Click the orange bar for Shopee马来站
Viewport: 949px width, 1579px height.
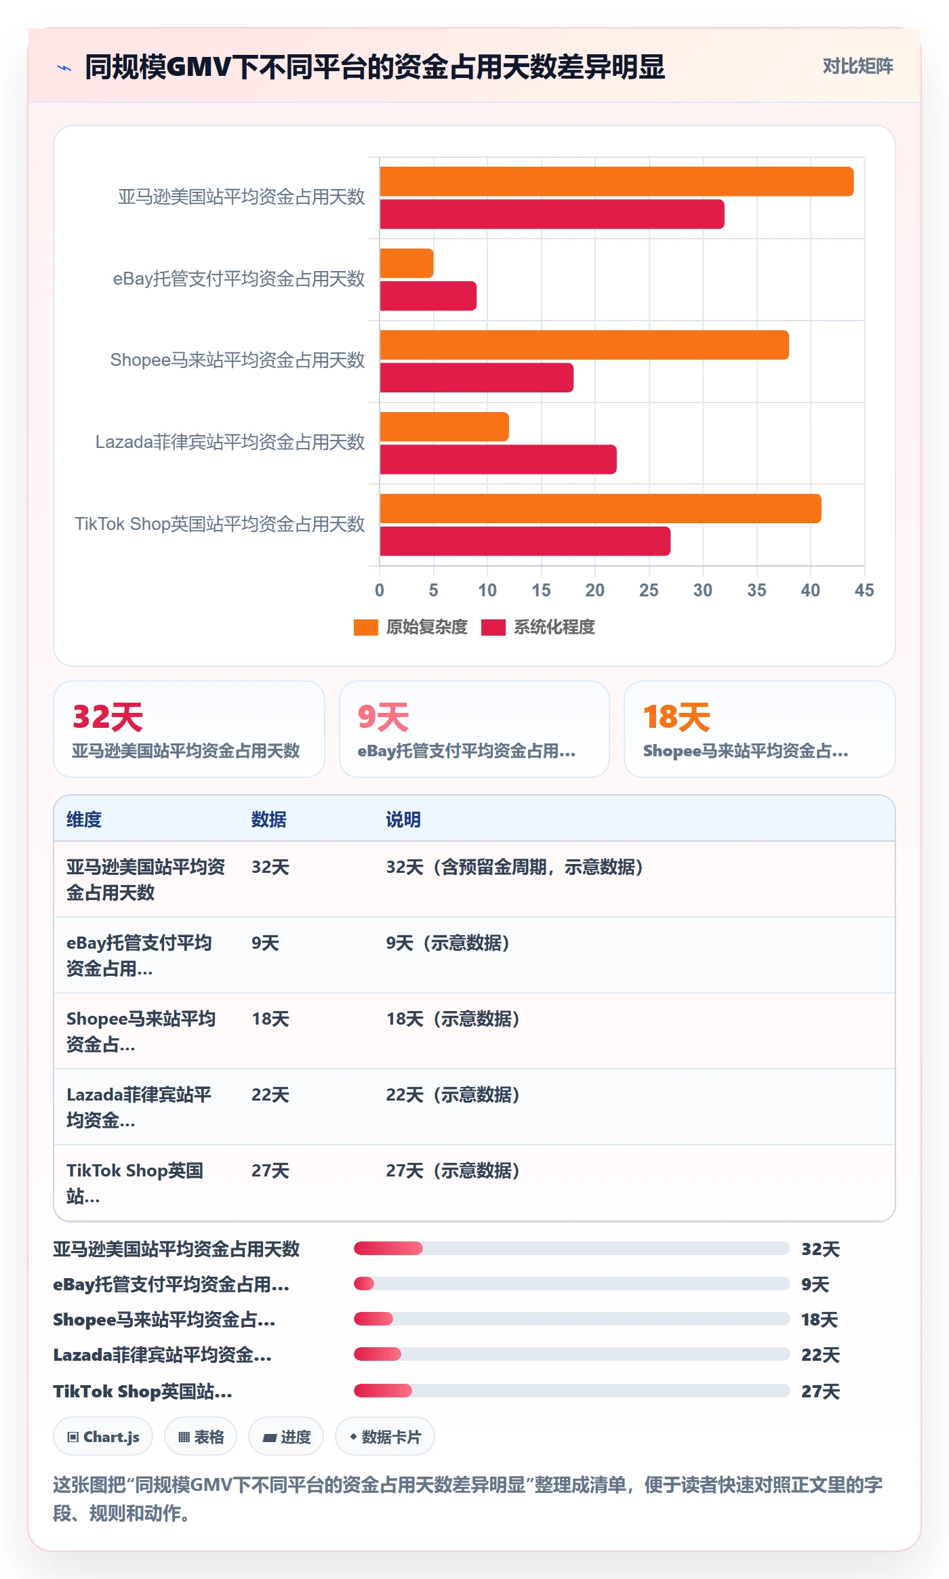pyautogui.click(x=584, y=345)
